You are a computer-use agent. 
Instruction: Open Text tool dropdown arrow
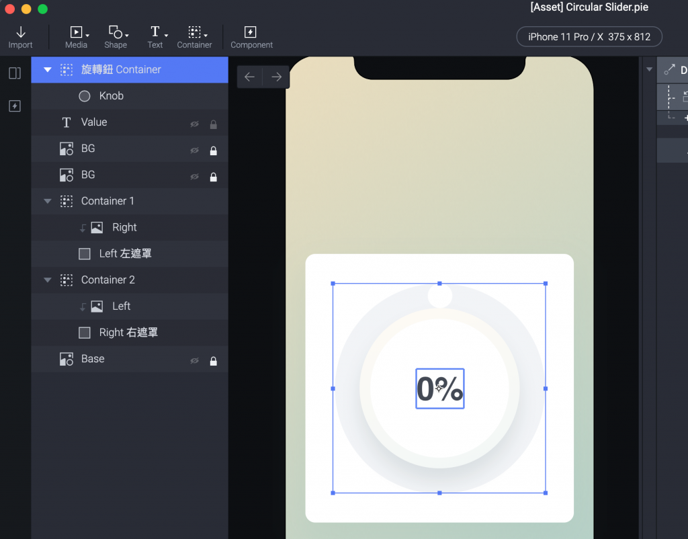click(167, 35)
